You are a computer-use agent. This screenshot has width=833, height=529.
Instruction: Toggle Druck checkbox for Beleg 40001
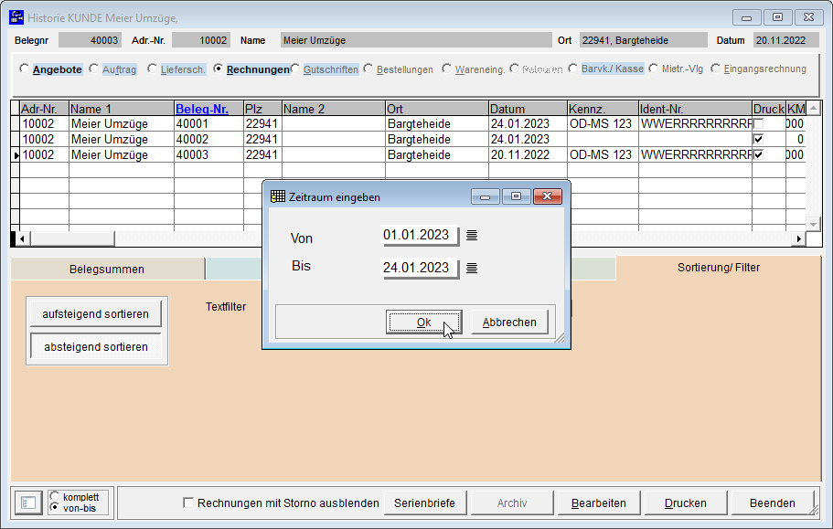click(x=758, y=123)
